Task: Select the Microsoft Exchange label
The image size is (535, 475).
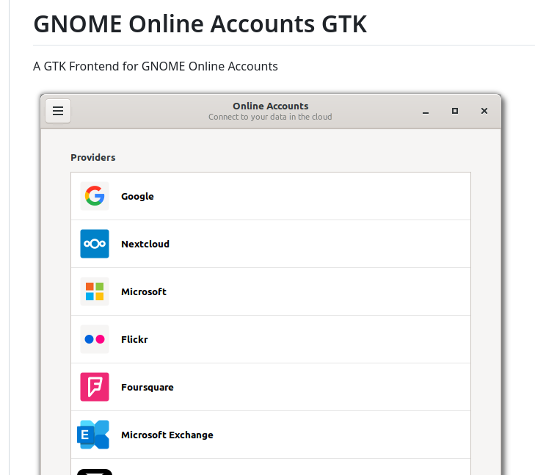Action: (167, 435)
